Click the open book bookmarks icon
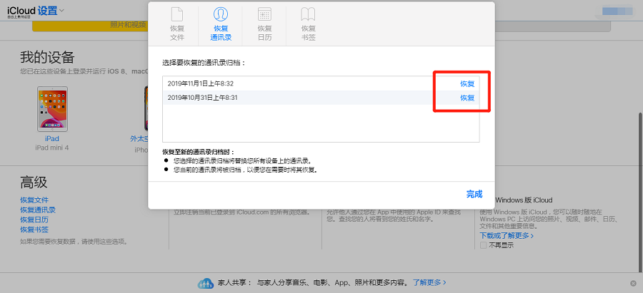 tap(308, 15)
